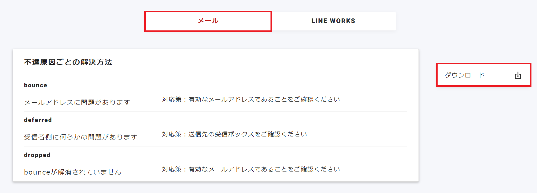This screenshot has height=193, width=537.
Task: Click 対応策 label in the bounce row
Action: pyautogui.click(x=172, y=100)
